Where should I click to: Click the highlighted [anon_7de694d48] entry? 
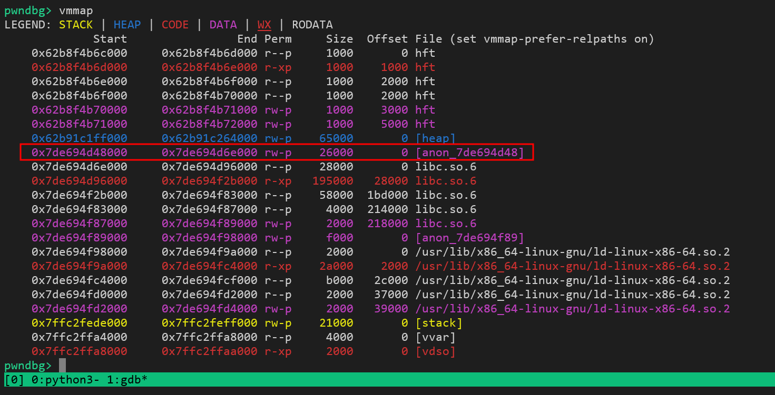[x=469, y=153]
